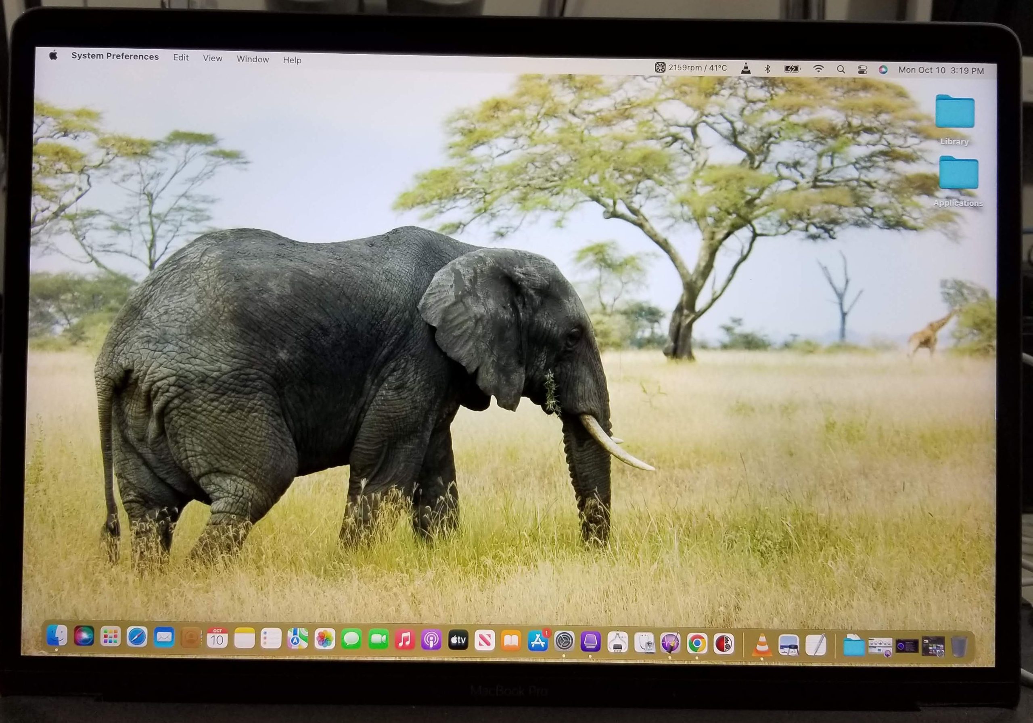Screen dimensions: 1033x723
Task: Open Control Center in menu bar
Action: point(862,70)
